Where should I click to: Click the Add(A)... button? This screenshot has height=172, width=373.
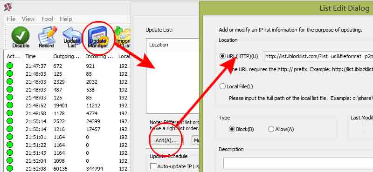(x=166, y=140)
